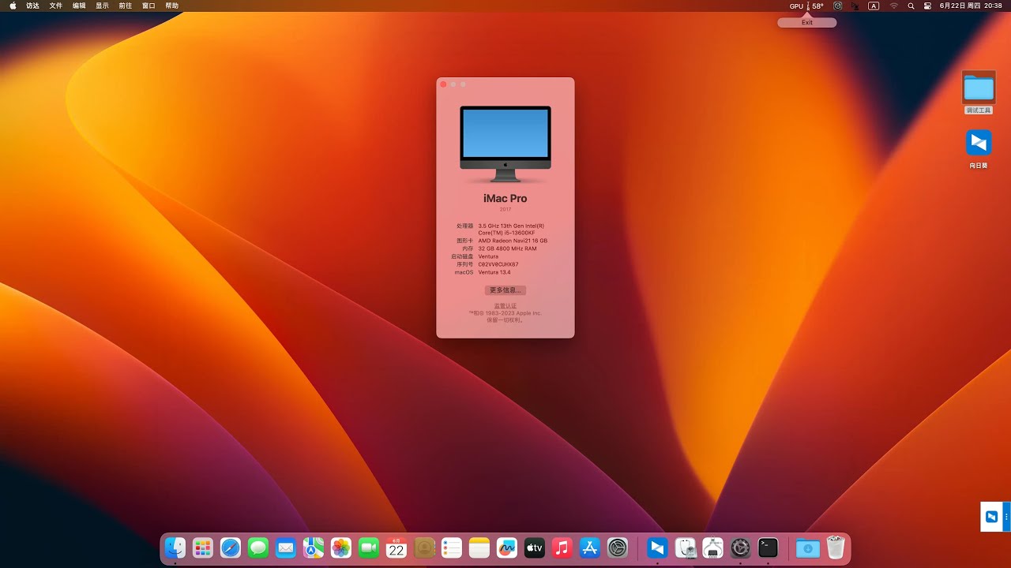1011x568 pixels.
Task: Open the Downloads folder in Dock
Action: tap(808, 547)
